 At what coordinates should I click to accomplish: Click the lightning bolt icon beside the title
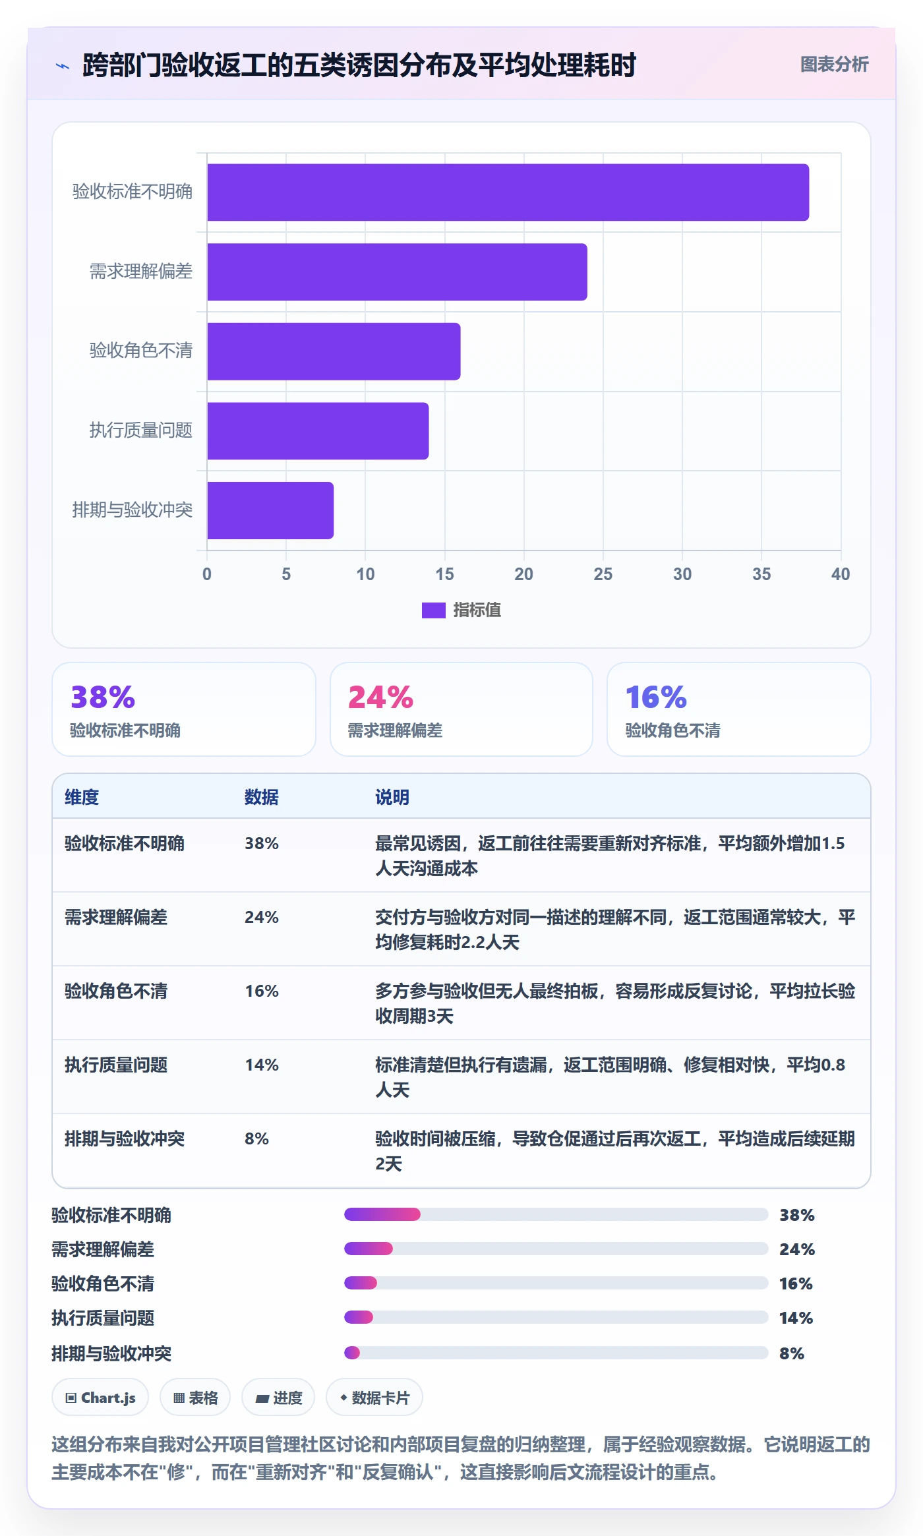[x=63, y=66]
